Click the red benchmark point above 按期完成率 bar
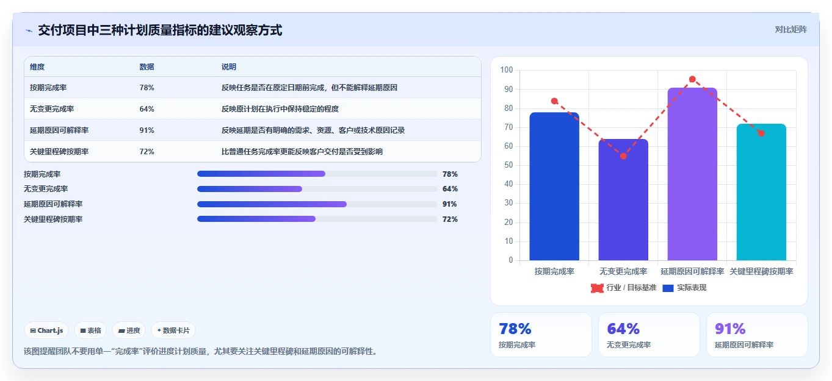 pyautogui.click(x=554, y=101)
